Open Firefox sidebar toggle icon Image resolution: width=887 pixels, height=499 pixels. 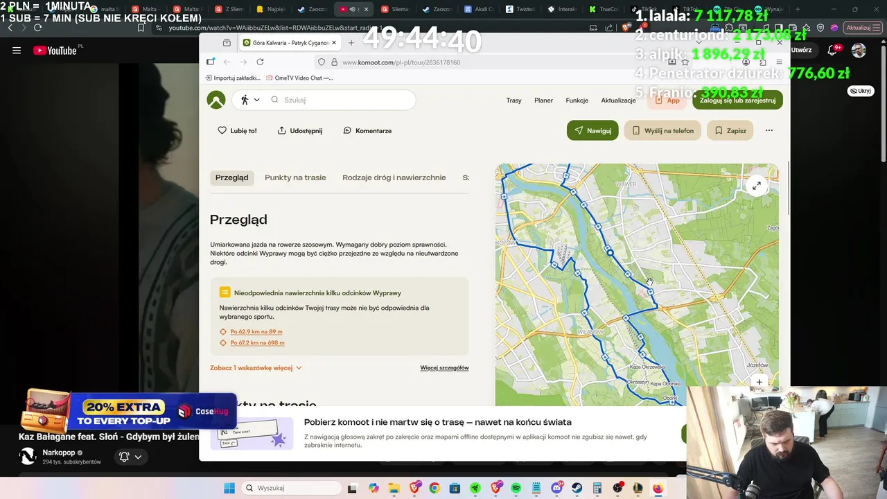pyautogui.click(x=211, y=62)
